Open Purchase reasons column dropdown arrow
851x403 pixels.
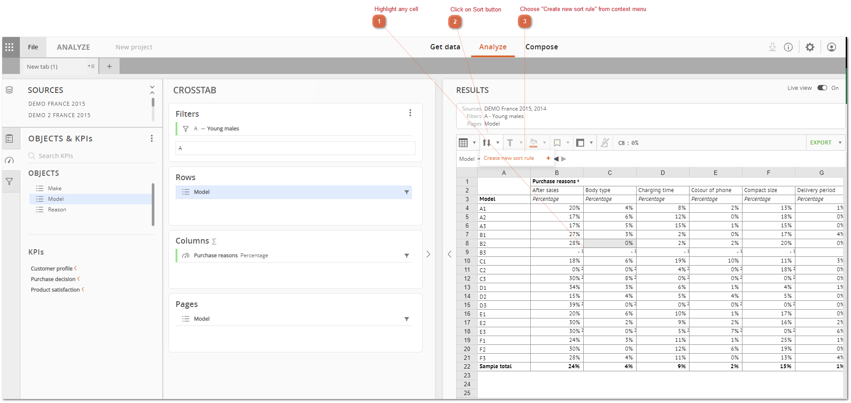pyautogui.click(x=407, y=255)
